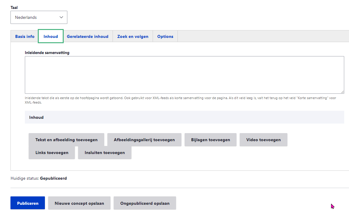The width and height of the screenshot is (349, 217).
Task: Click the 'Taal' field label
Action: pos(14,7)
